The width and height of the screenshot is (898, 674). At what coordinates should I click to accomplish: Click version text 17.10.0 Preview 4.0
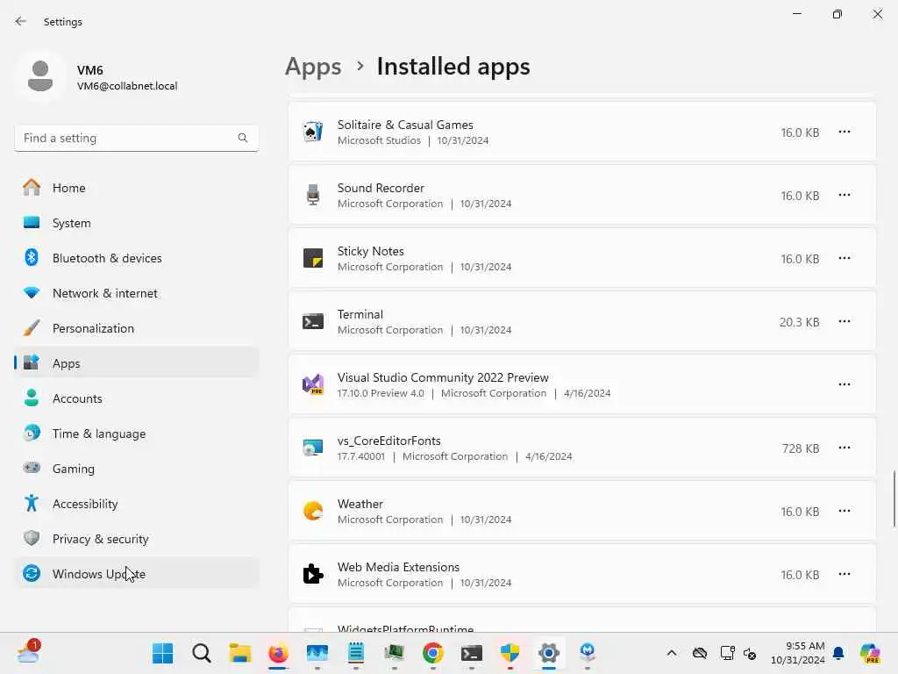click(x=381, y=393)
